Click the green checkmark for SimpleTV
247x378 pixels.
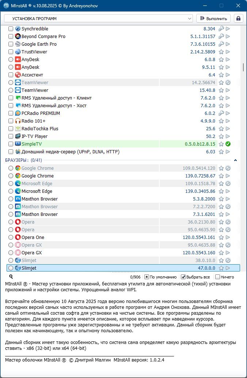tap(228, 144)
